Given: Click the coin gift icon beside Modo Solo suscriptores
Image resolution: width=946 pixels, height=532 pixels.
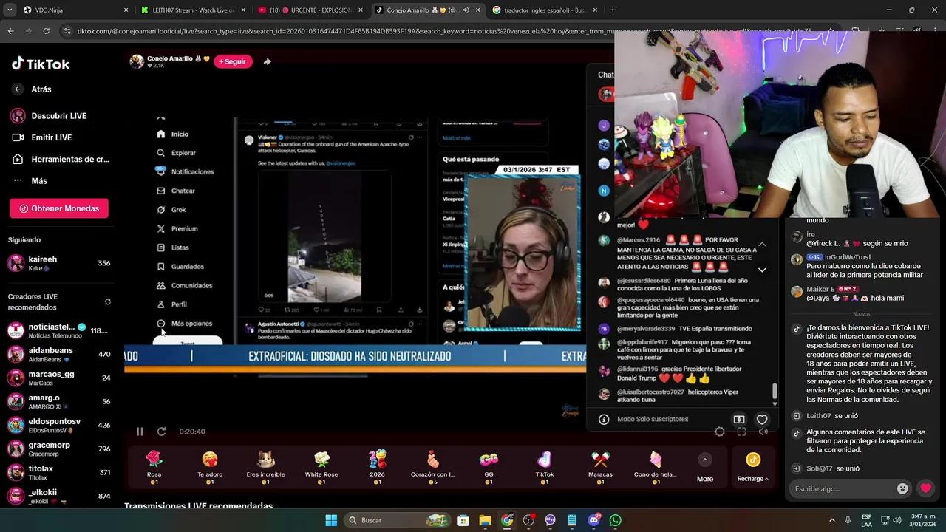Looking at the screenshot, I should (739, 420).
